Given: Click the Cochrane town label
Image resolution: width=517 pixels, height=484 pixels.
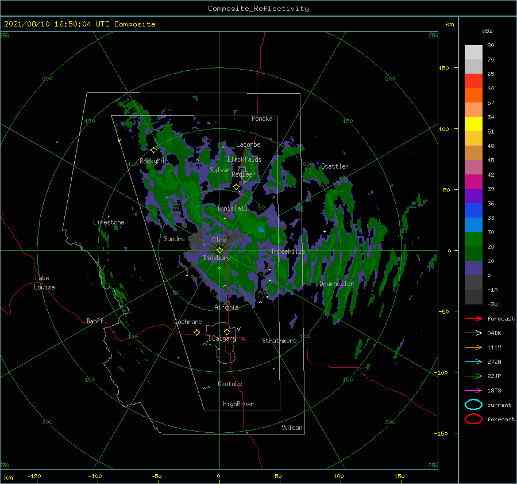Looking at the screenshot, I should tap(188, 322).
